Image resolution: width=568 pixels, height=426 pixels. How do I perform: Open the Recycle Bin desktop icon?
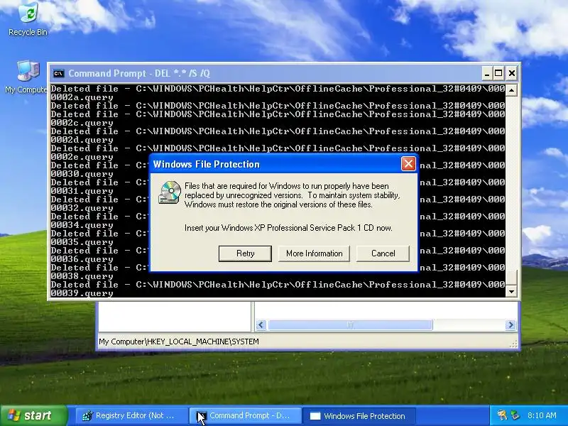click(x=28, y=19)
